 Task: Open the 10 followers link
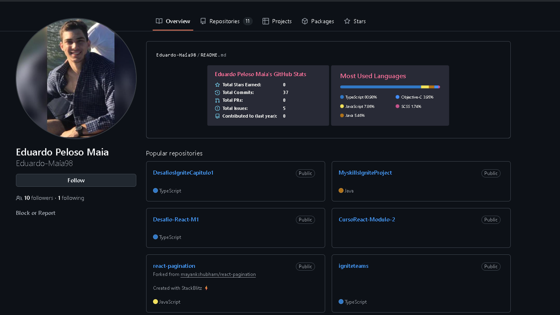[38, 198]
